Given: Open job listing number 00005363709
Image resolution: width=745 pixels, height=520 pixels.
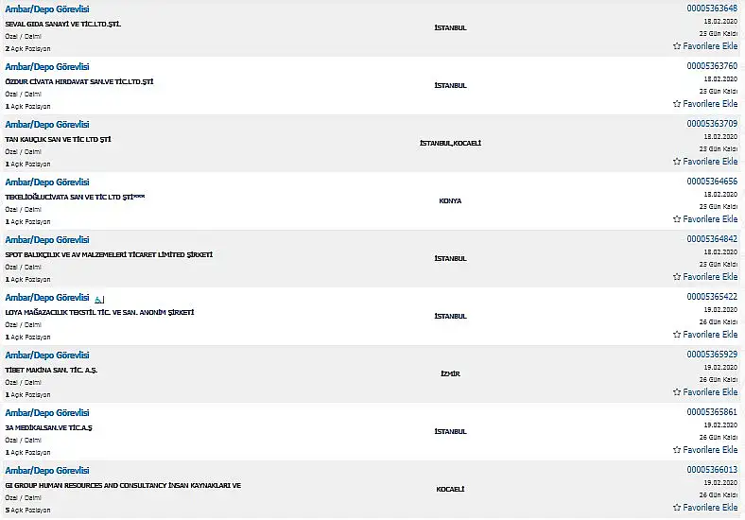Looking at the screenshot, I should 712,124.
